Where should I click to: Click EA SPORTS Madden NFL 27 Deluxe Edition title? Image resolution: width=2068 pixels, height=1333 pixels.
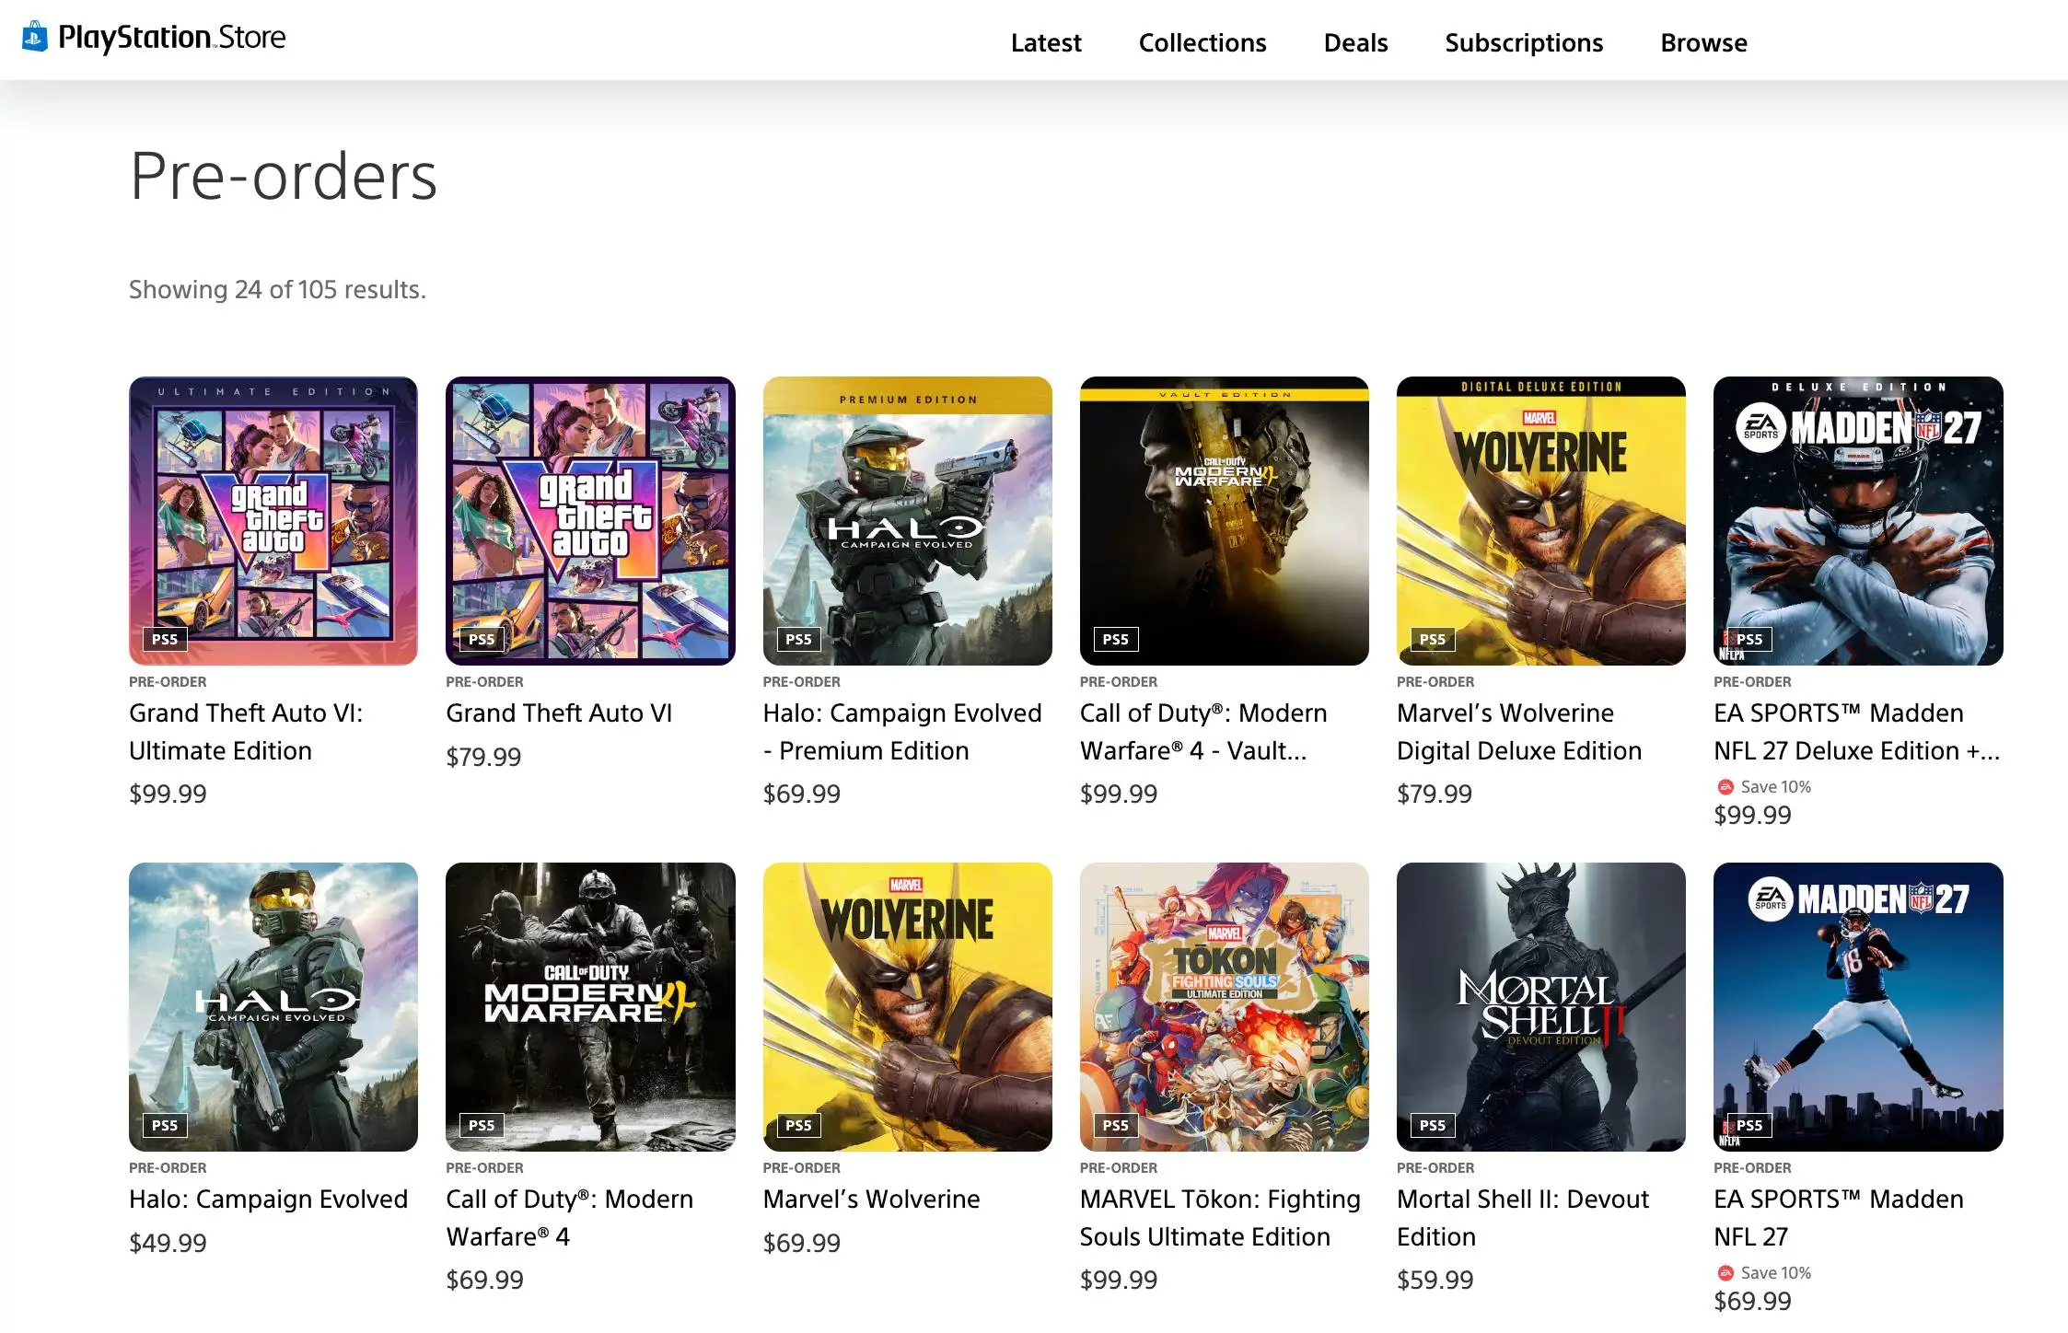click(x=1856, y=732)
